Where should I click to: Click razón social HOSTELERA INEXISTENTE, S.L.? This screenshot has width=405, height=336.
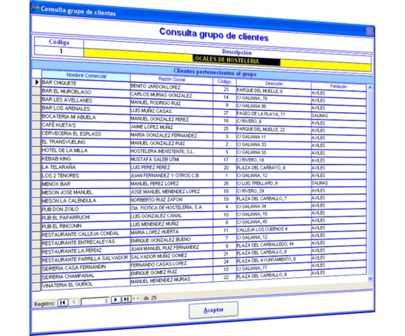(x=163, y=151)
